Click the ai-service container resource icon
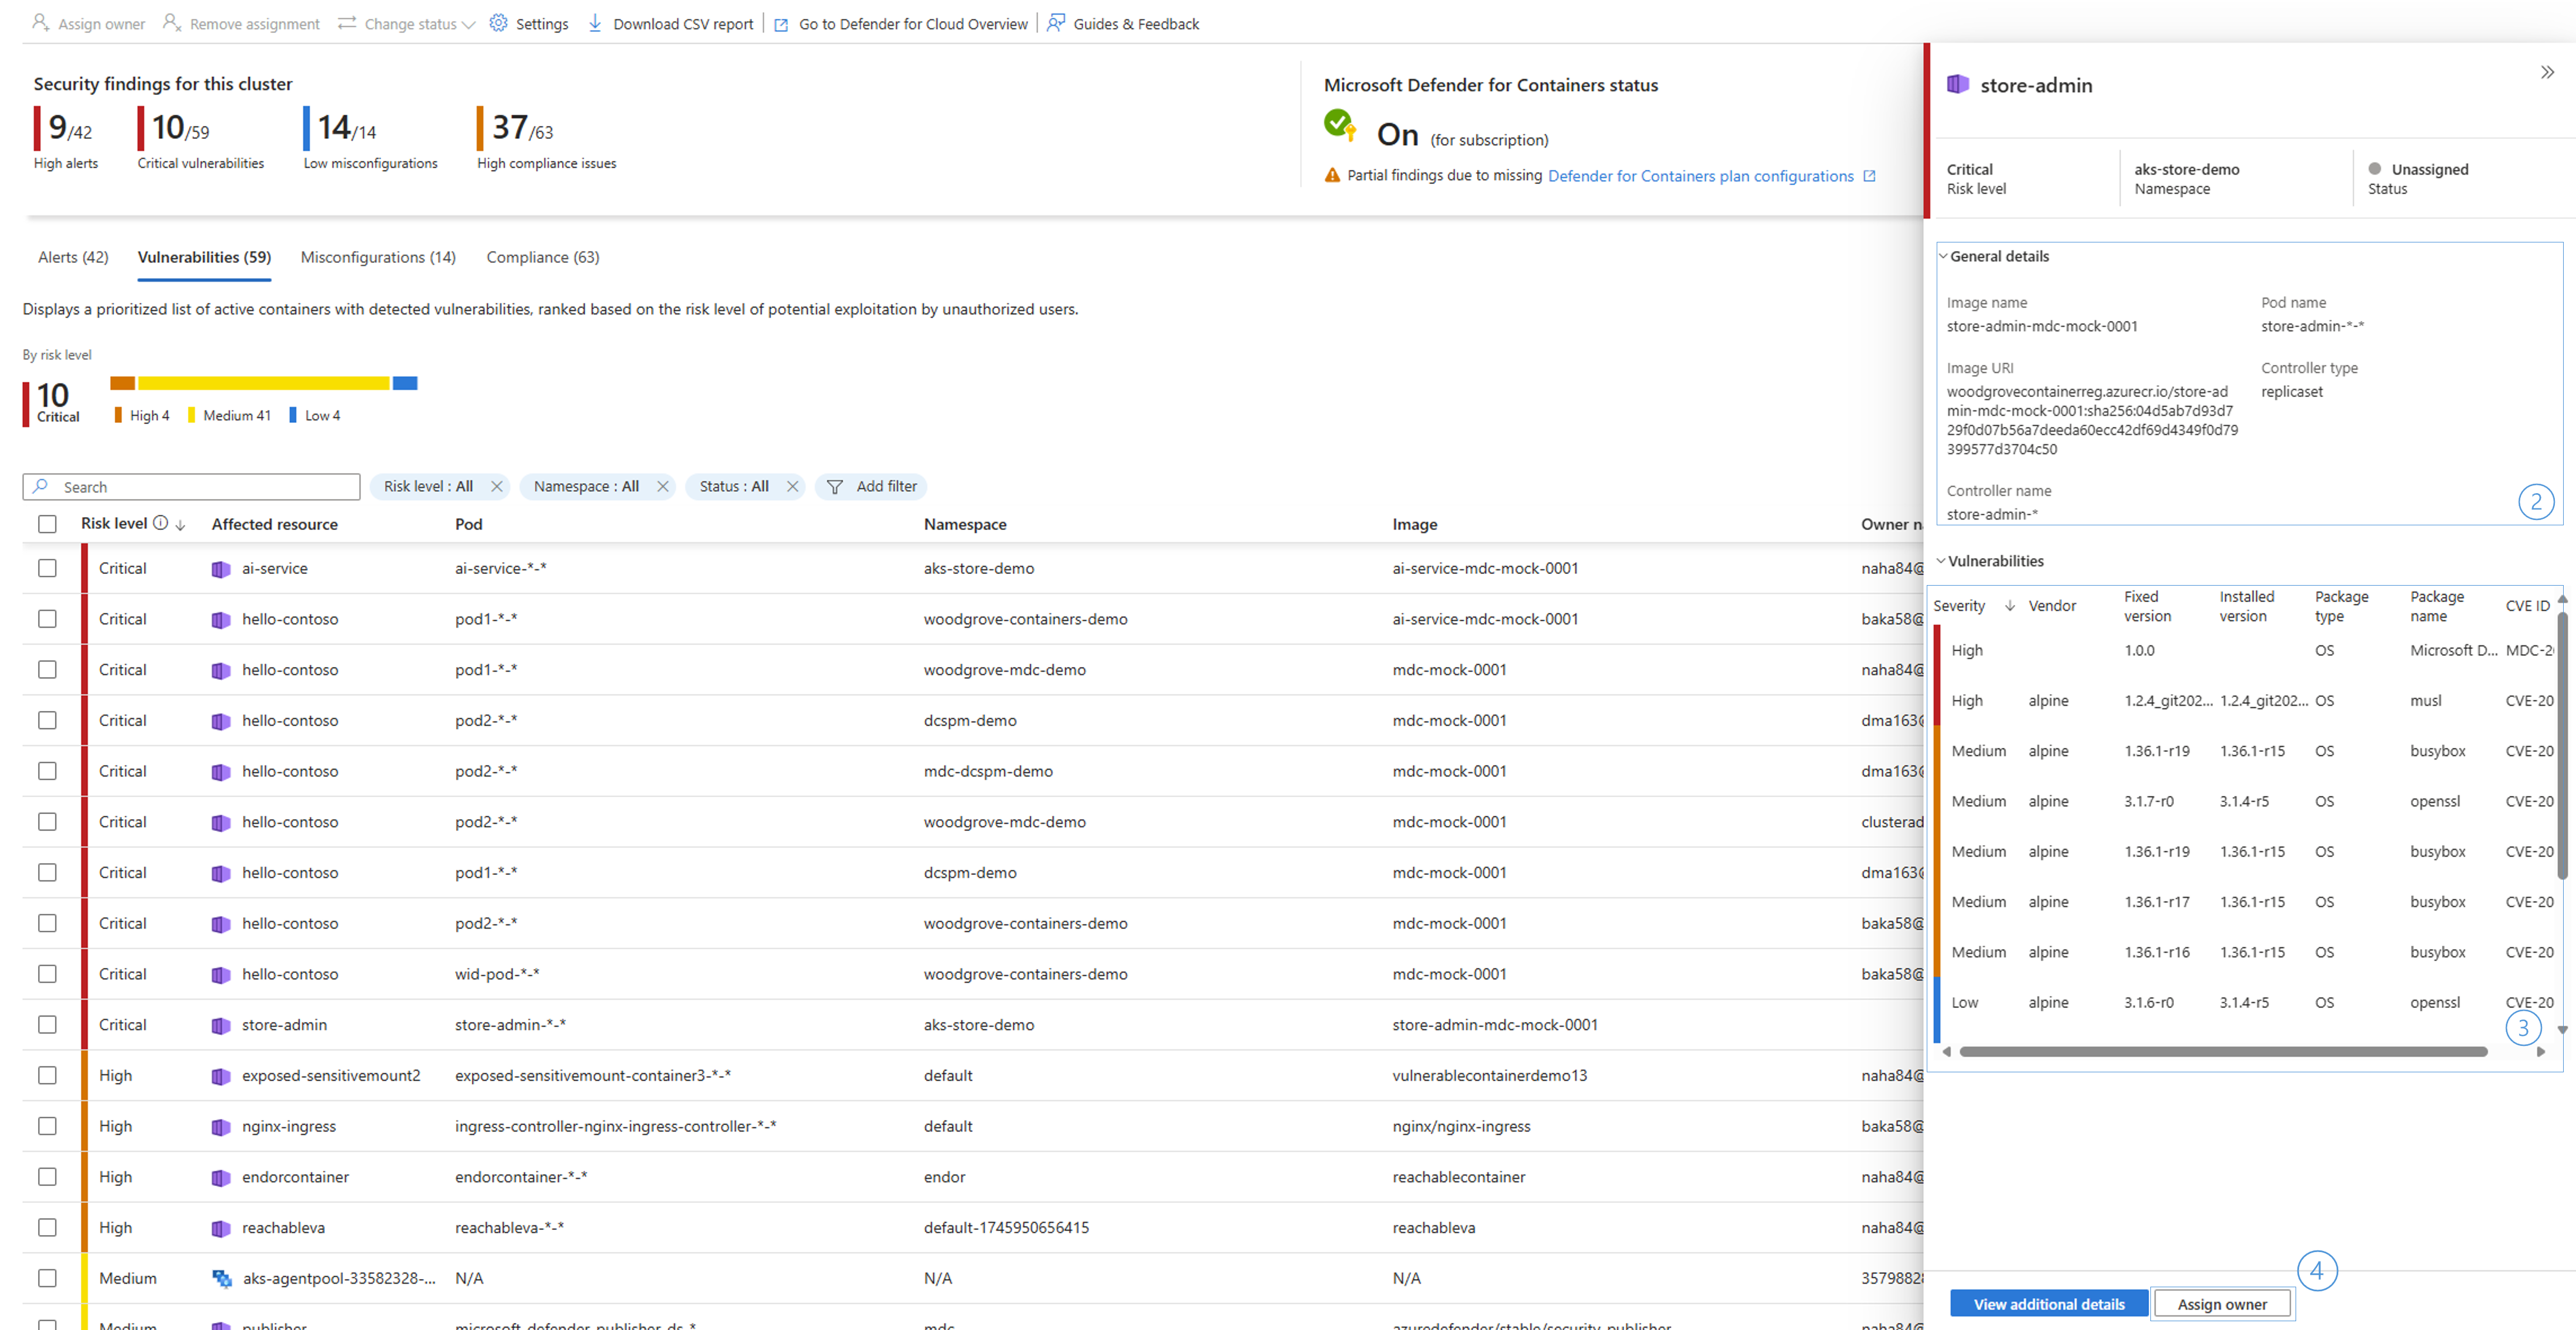 tap(221, 569)
